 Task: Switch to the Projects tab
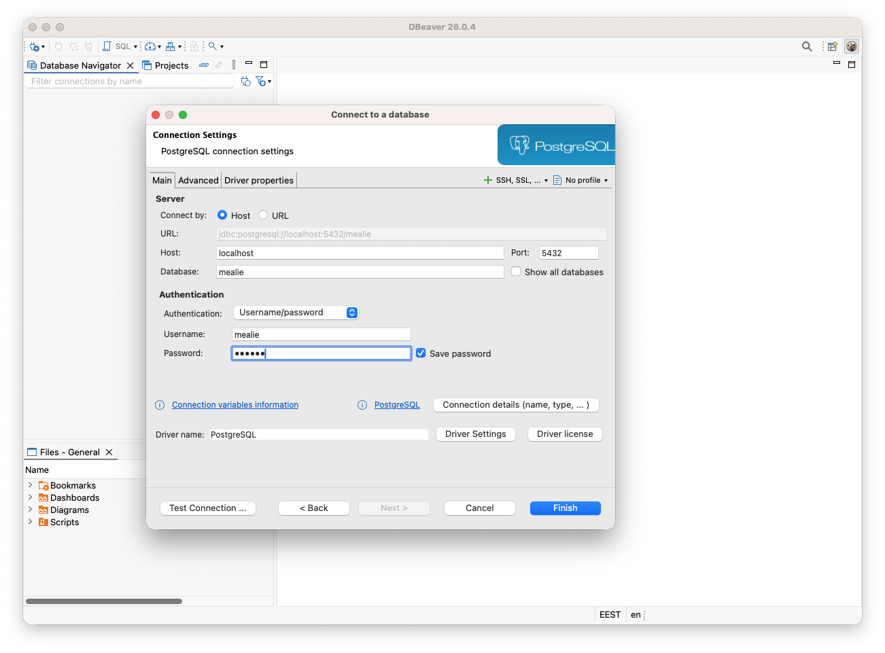(x=165, y=65)
